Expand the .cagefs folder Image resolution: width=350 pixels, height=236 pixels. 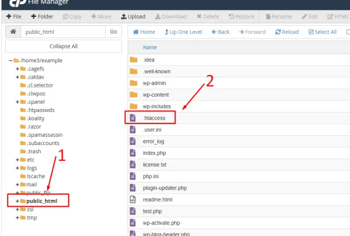tap(17, 69)
